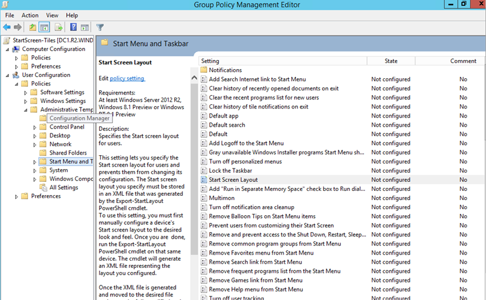The width and height of the screenshot is (486, 300).
Task: Click the Desktop folder icon in tree
Action: click(43, 136)
